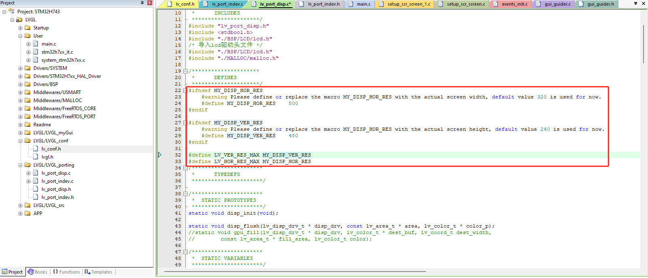Select the stm32h7xx_it.c file in tree
The image size is (648, 278).
(x=57, y=52)
